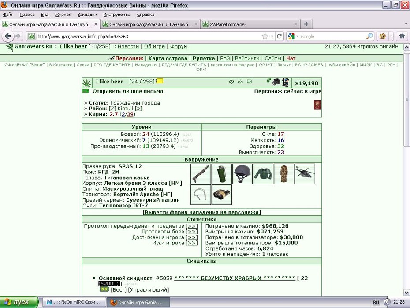The height and width of the screenshot is (308, 410).
Task: Open the camouflage cloak item image
Action: click(x=284, y=174)
